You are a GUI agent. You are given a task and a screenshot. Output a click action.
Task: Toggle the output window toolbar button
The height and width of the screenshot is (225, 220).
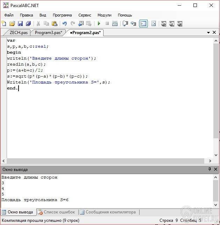(x=143, y=24)
